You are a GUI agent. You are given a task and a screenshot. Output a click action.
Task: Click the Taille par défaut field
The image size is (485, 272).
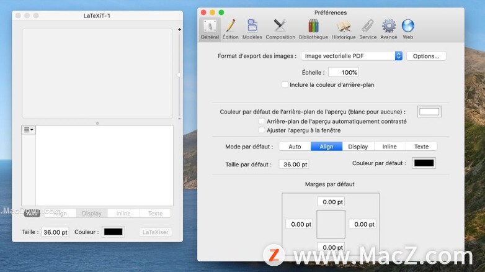294,164
